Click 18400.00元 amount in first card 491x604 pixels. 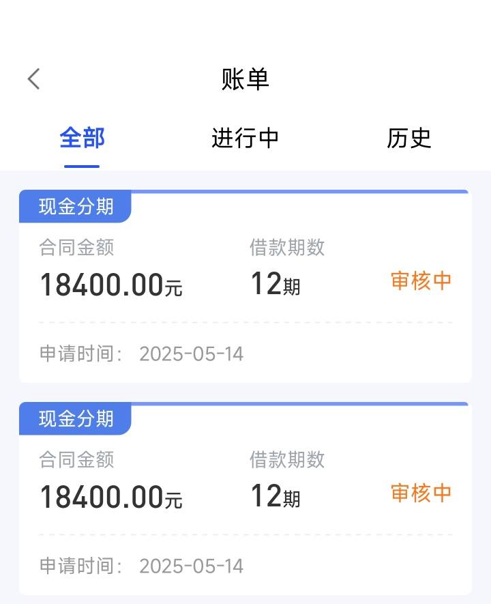click(x=111, y=285)
